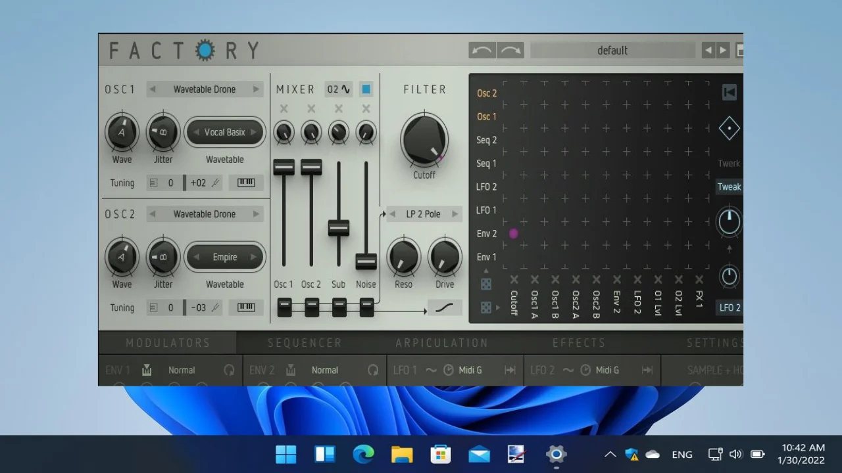This screenshot has height=473, width=842.
Task: Click LFO 1 waveform icon
Action: tap(431, 371)
